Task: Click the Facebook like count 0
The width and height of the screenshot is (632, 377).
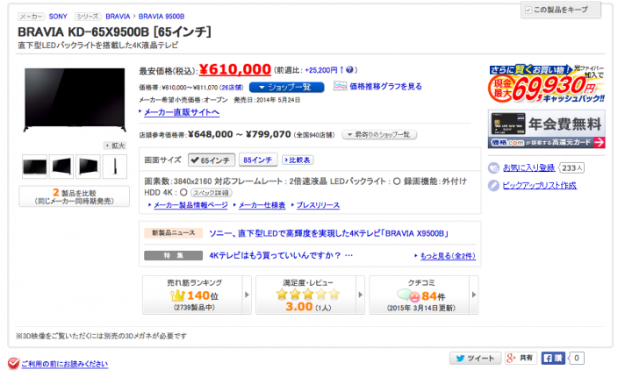Action: tap(577, 358)
